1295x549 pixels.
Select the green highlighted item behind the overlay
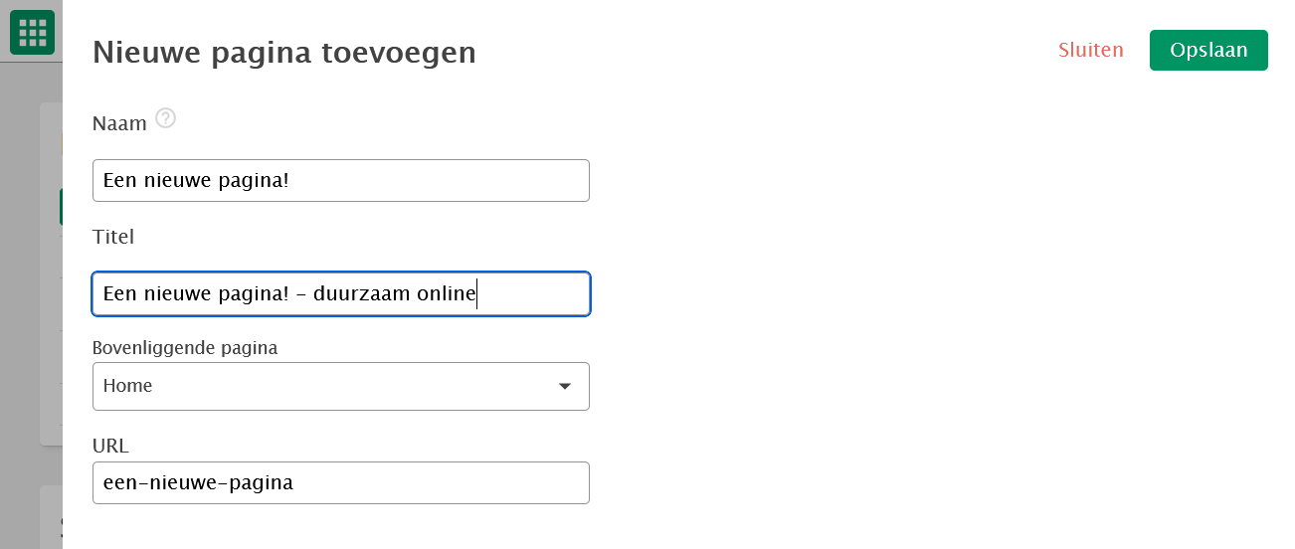tap(61, 207)
